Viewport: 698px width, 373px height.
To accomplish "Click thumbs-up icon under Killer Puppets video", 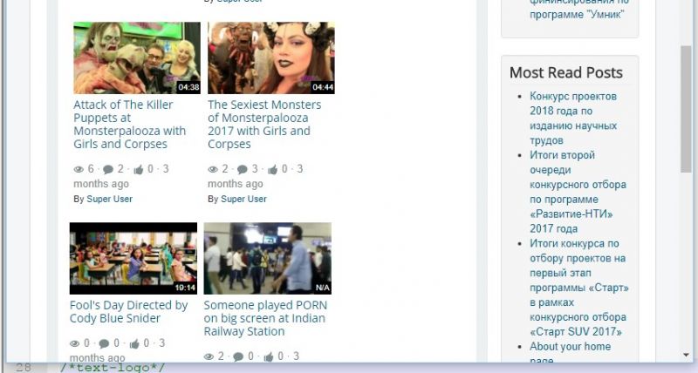I will (138, 169).
